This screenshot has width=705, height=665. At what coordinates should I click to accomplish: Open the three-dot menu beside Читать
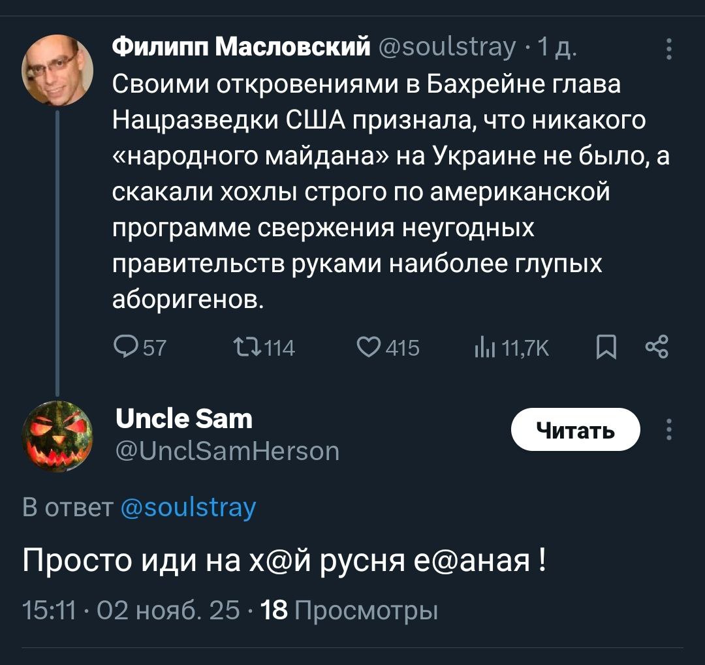coord(668,430)
